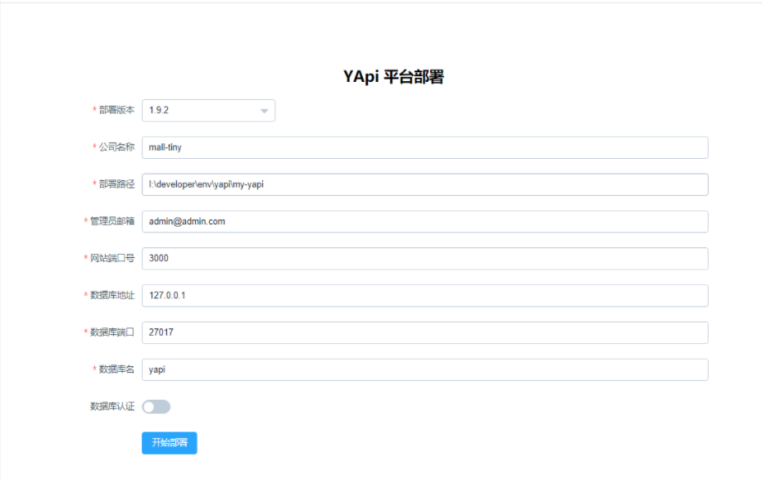Click the dropdown arrow next to 1.9.2
This screenshot has width=762, height=480.
pyautogui.click(x=264, y=111)
